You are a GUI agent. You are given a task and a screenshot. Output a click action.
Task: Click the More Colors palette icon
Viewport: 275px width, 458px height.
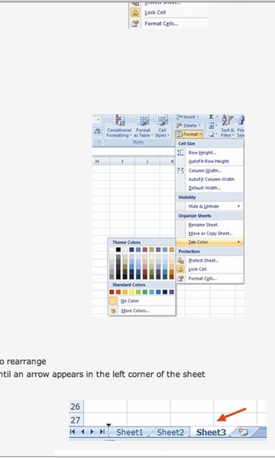[113, 311]
